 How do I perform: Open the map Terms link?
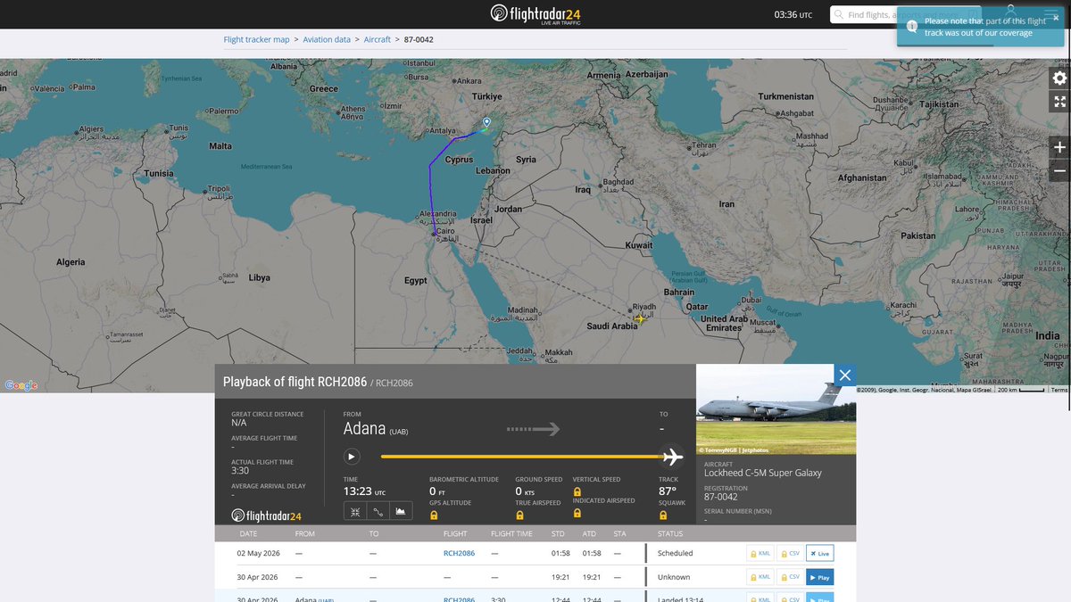click(x=1059, y=390)
